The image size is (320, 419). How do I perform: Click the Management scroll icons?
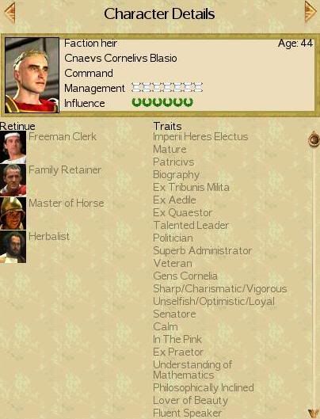[167, 87]
